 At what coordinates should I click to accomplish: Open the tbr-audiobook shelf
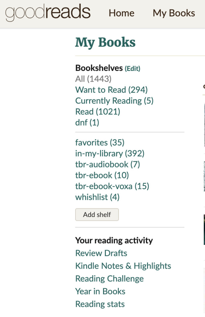pyautogui.click(x=107, y=164)
